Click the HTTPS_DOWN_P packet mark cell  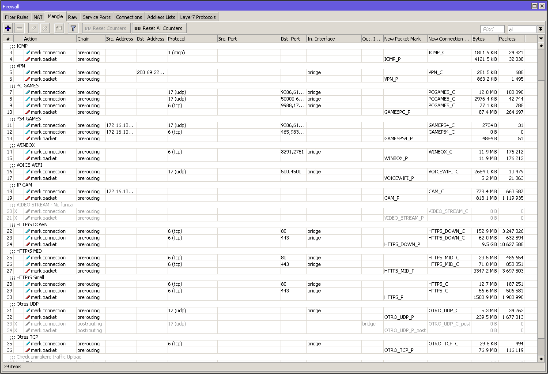pos(405,244)
